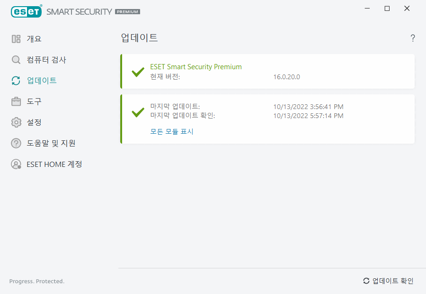Click the refresh icon beside 업데이트 확인

pyautogui.click(x=365, y=281)
